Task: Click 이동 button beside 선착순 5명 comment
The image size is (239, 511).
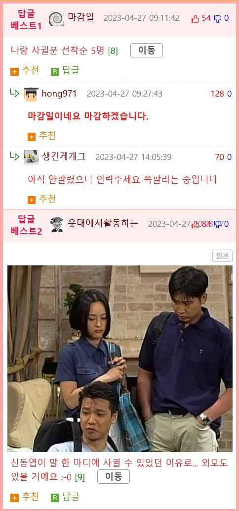Action: click(147, 50)
